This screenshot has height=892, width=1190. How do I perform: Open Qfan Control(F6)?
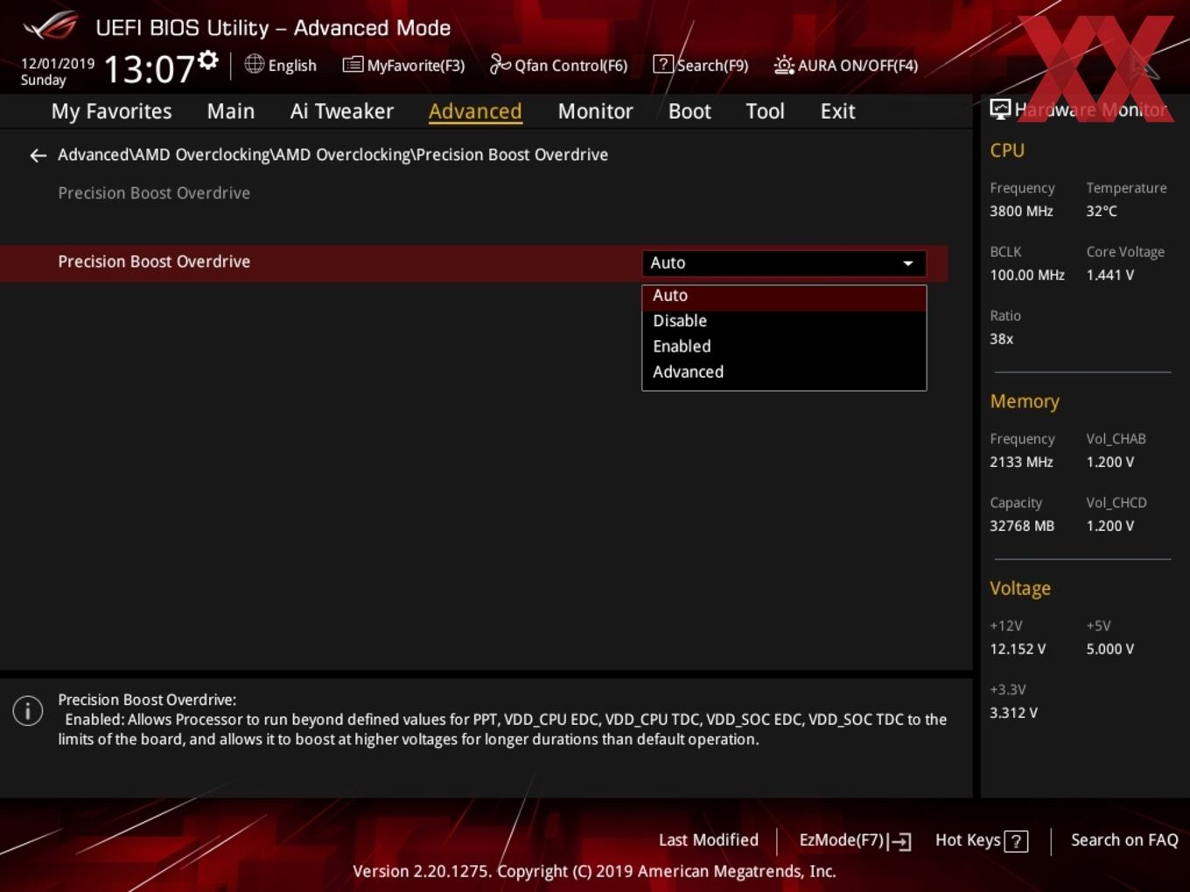[x=558, y=66]
